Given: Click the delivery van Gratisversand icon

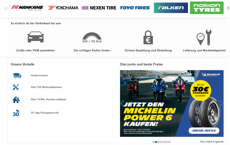Looking at the screenshot, I should (17, 75).
